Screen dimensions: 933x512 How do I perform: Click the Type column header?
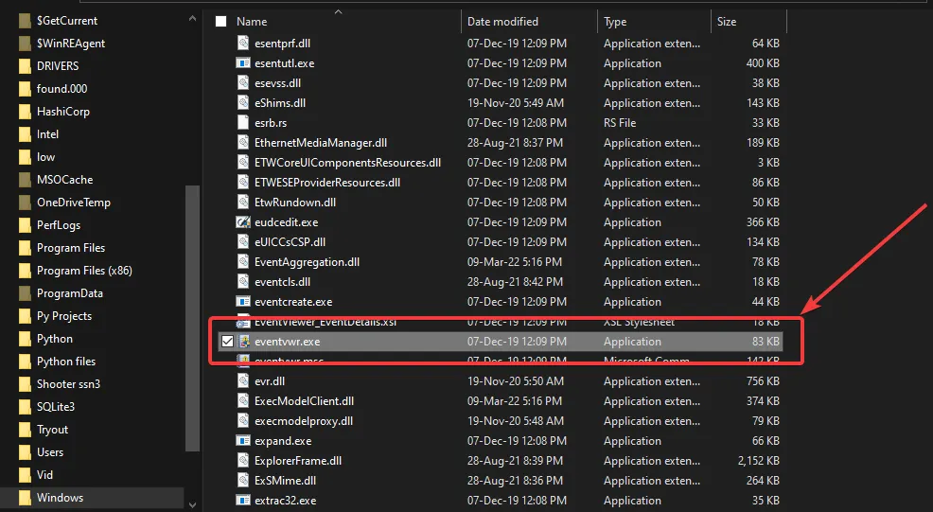click(x=615, y=22)
